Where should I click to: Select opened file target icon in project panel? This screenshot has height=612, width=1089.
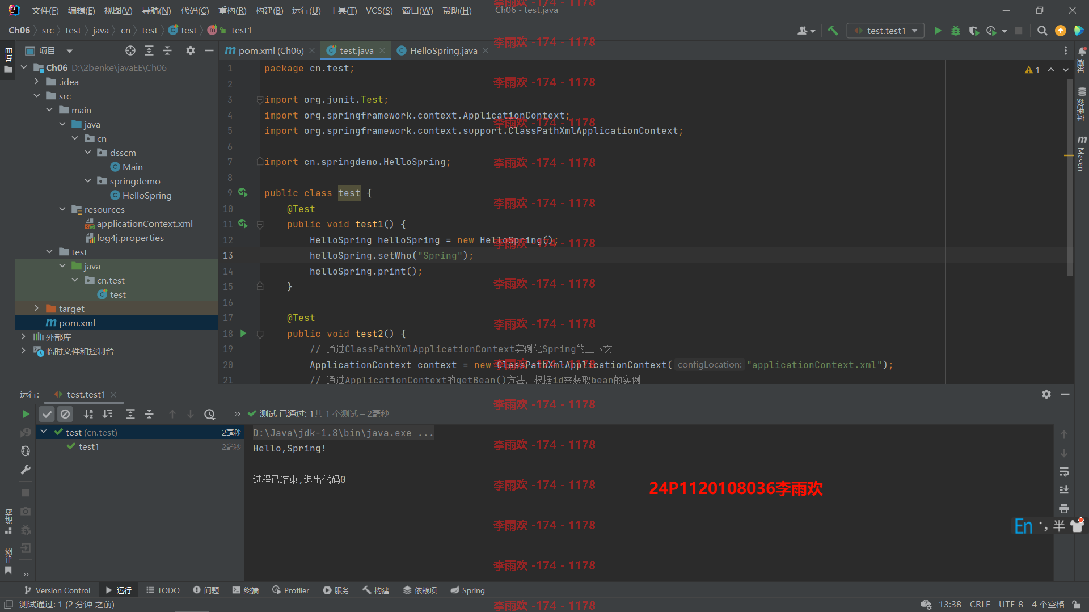pos(130,50)
